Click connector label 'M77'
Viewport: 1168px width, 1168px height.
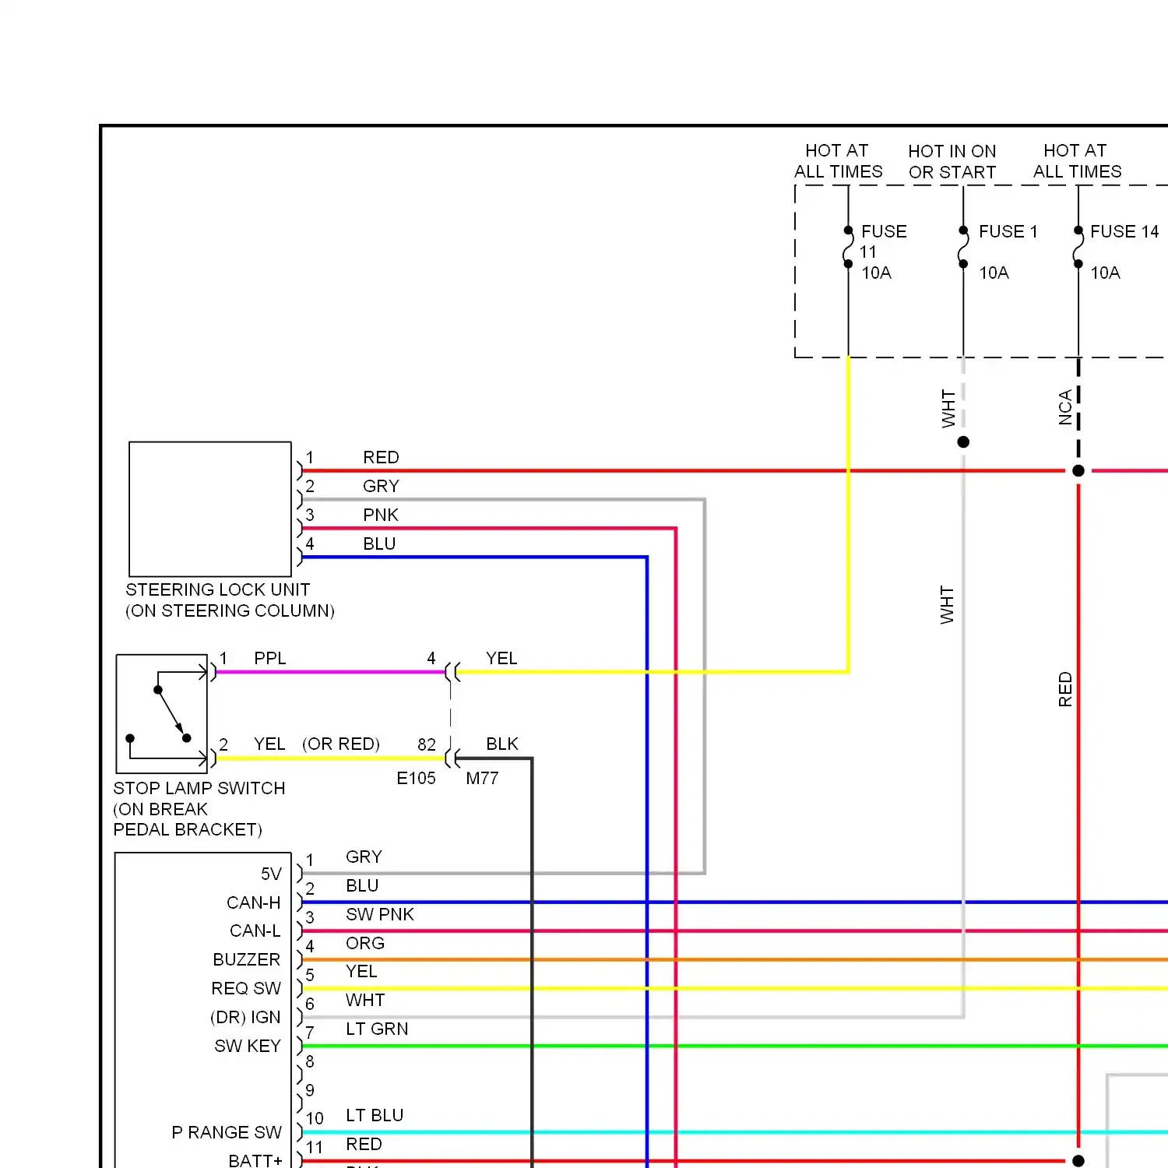point(482,778)
